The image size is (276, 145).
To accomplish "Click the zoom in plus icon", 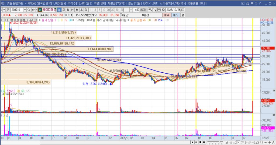I will click(270, 142).
